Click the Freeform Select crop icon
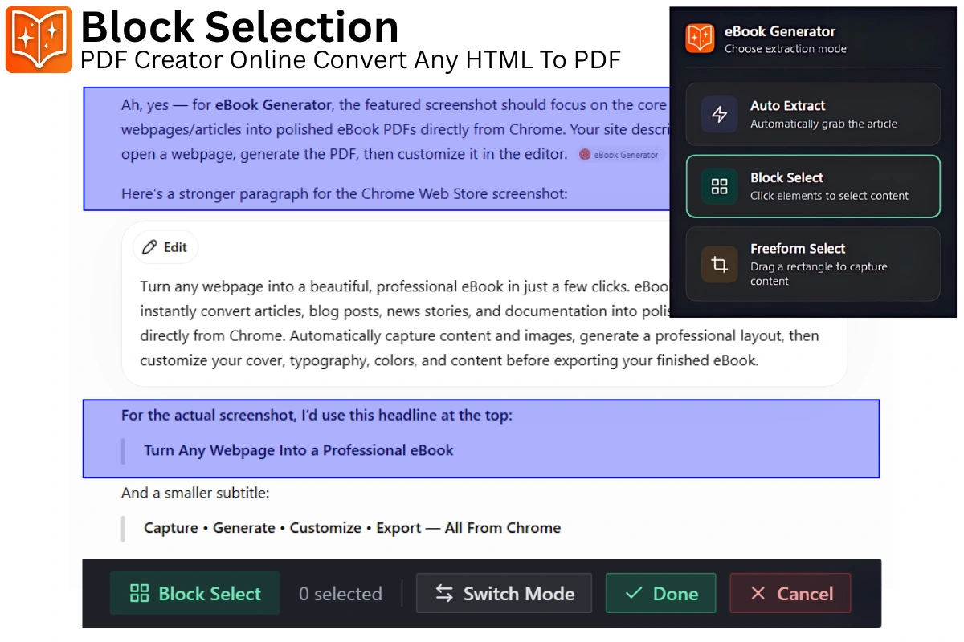This screenshot has height=642, width=964. [x=719, y=264]
